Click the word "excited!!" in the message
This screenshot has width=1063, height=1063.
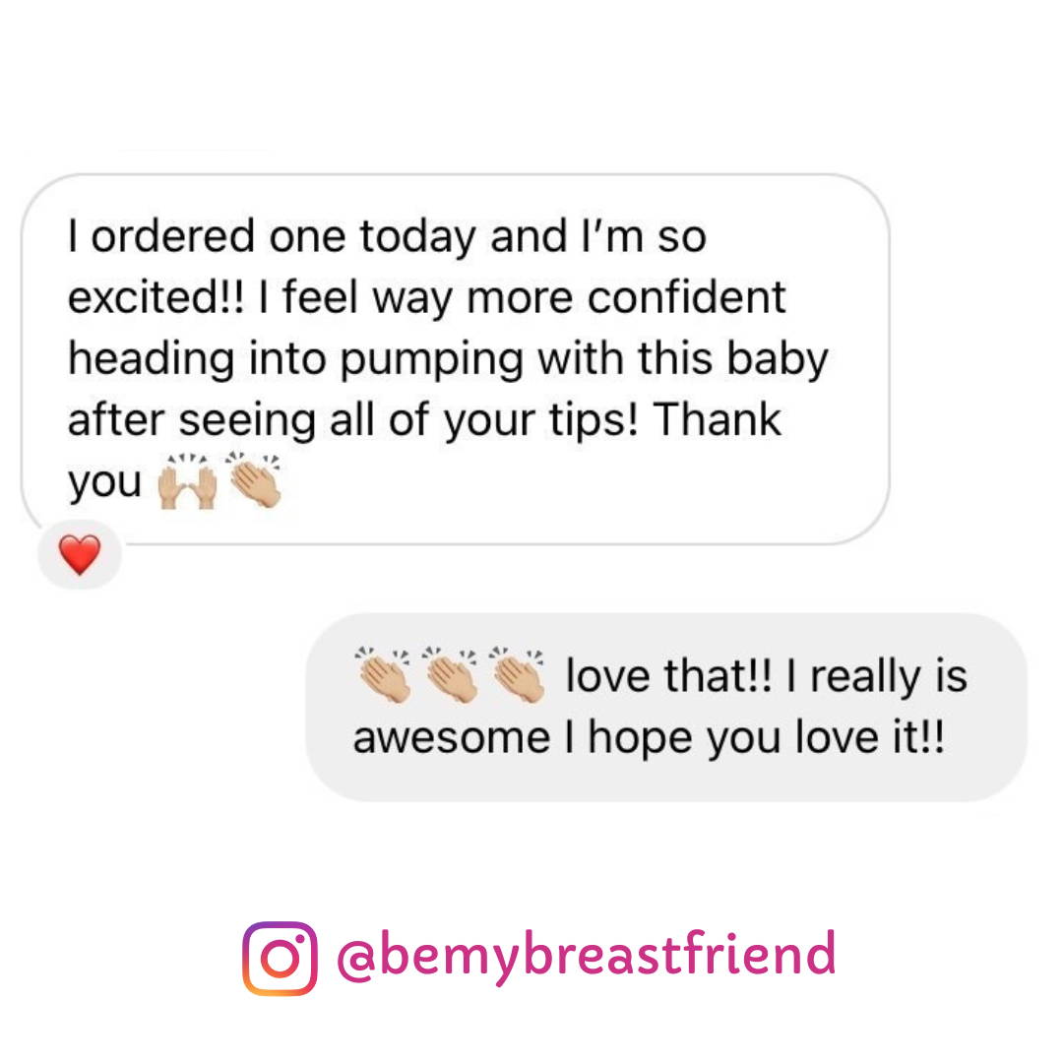point(156,297)
